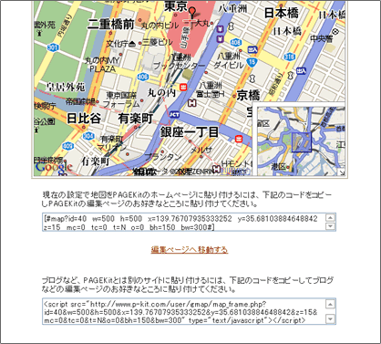Screen dimensions: 381x344
Task: Click the blue JCT junction icon on map
Action: pos(174,114)
